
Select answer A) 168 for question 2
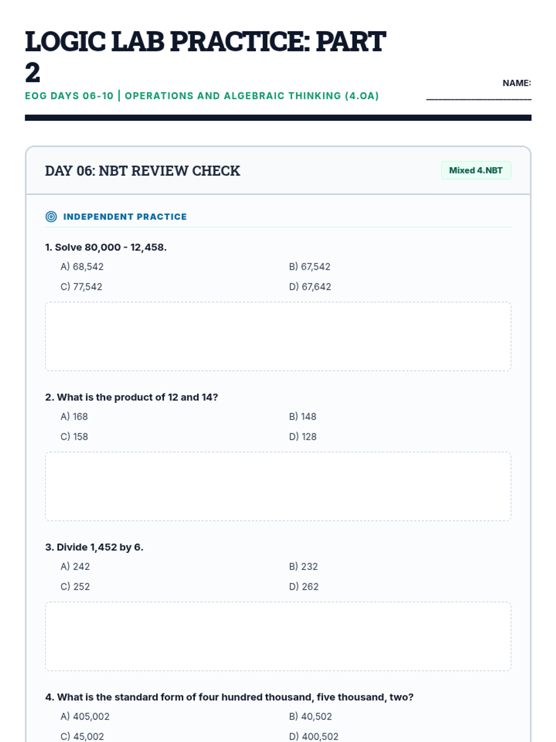(x=74, y=416)
